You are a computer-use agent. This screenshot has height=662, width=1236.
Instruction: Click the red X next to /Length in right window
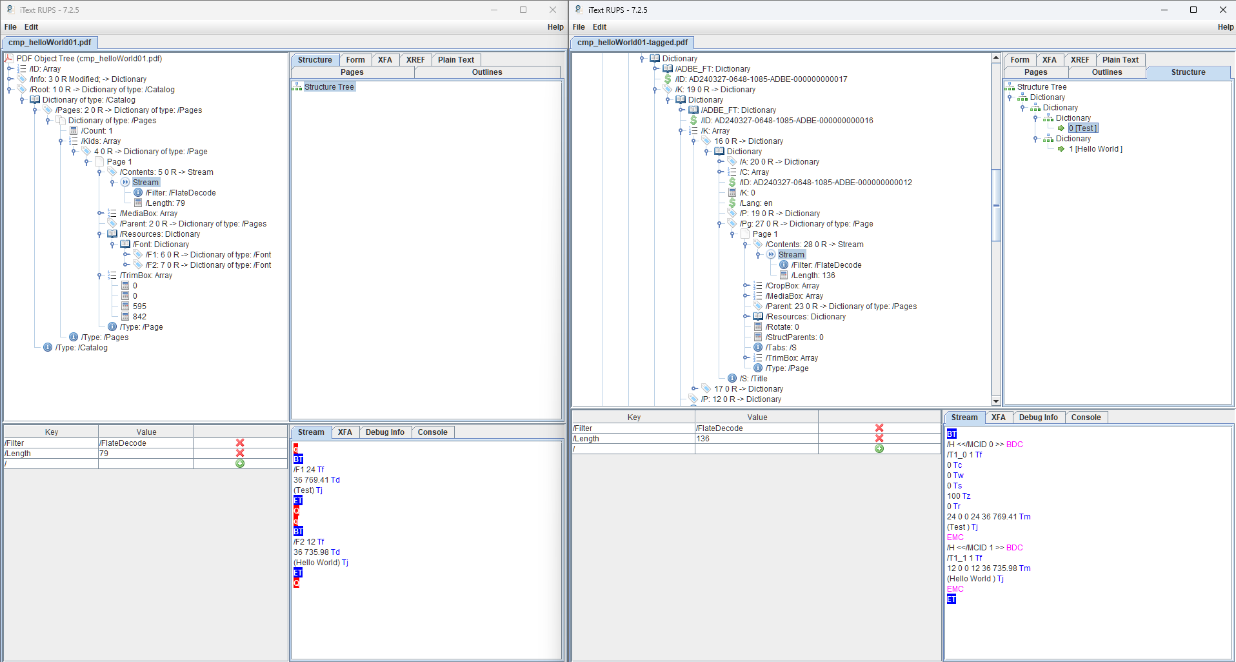[879, 439]
